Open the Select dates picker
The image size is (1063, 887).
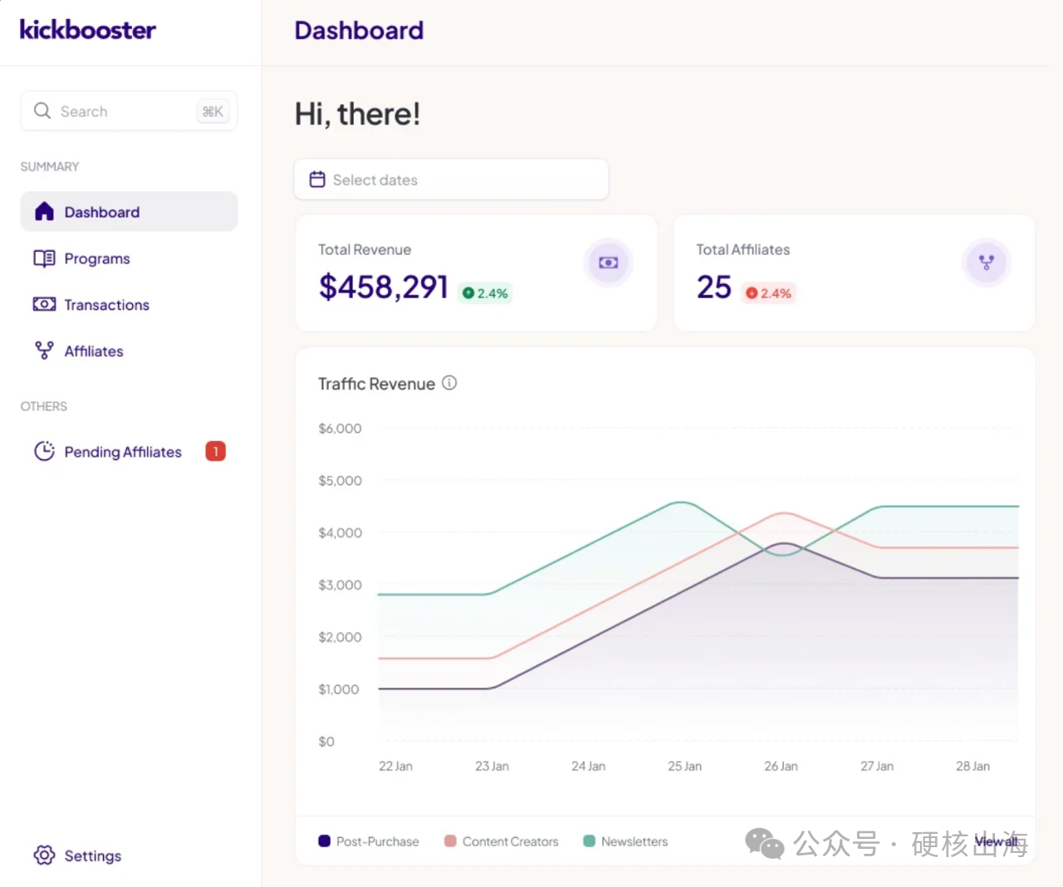point(451,179)
